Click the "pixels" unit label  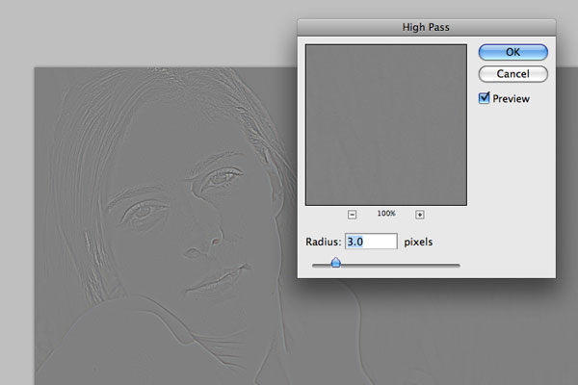(418, 242)
